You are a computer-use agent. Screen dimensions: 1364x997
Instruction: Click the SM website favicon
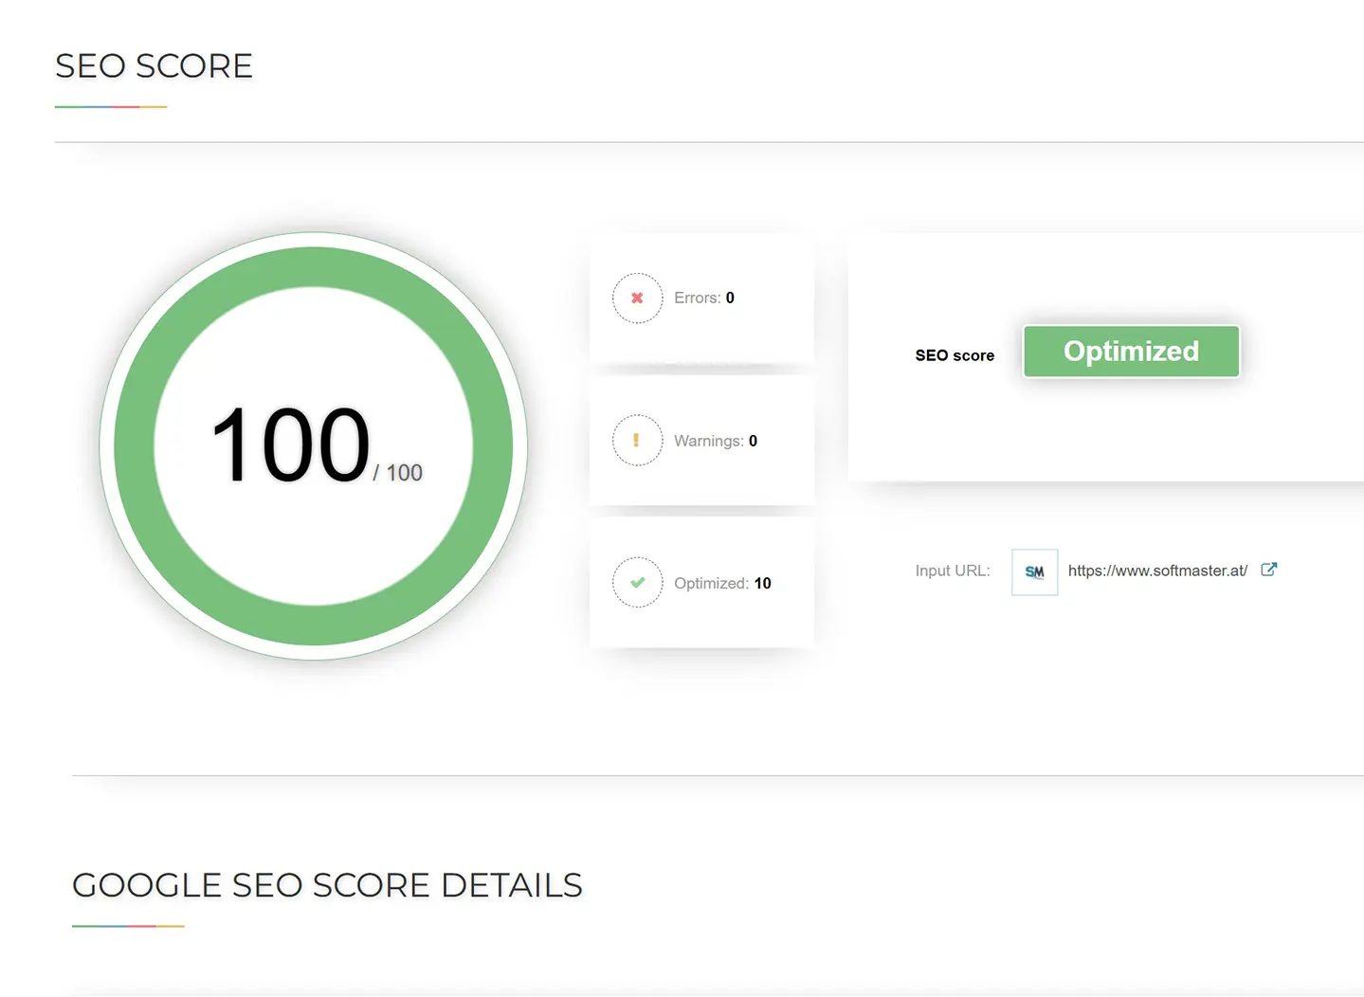click(x=1033, y=571)
